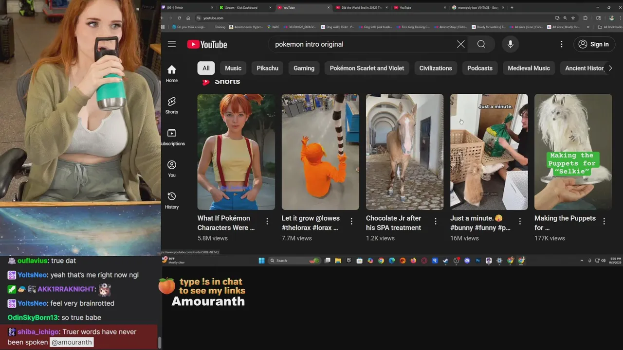Open the You section in sidebar
The image size is (623, 350).
point(172,169)
